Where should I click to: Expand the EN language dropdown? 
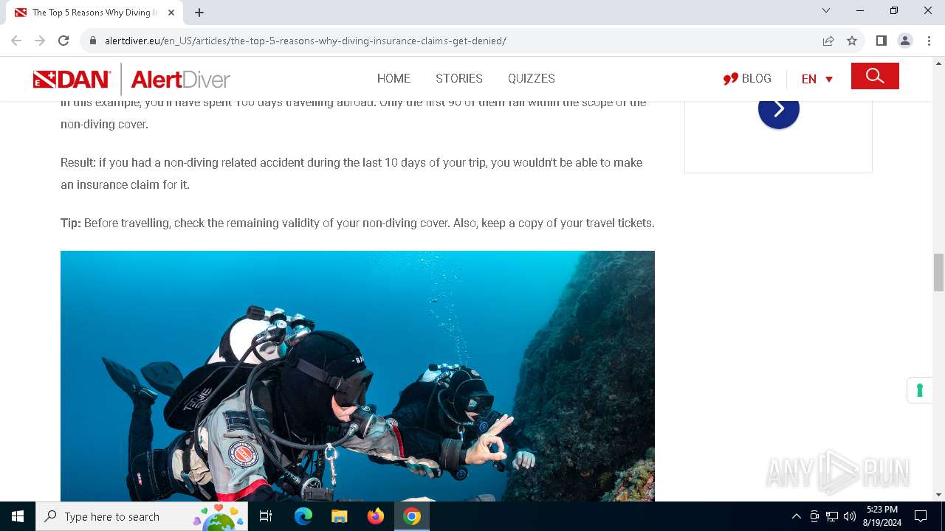[817, 79]
